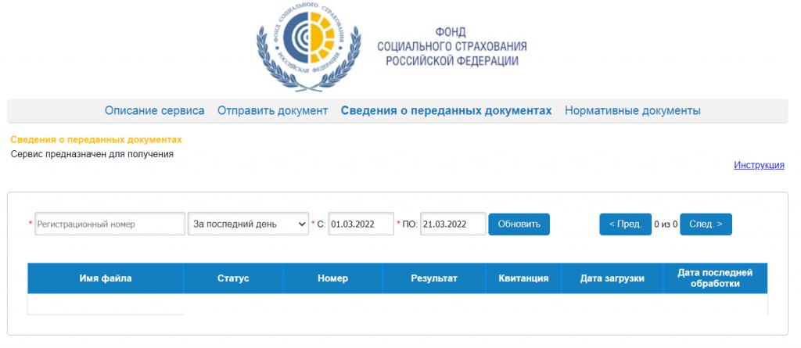
Task: Select Сведения о переданных документах in navigation bar
Action: 446,111
